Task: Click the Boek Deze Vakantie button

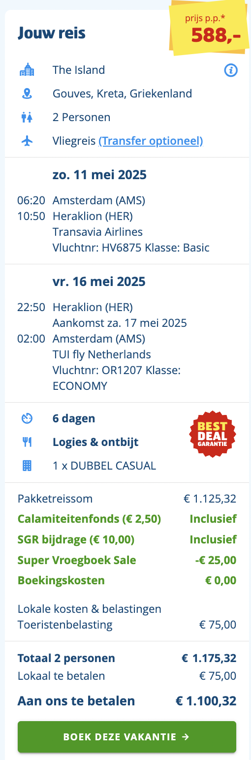Action: tap(127, 737)
